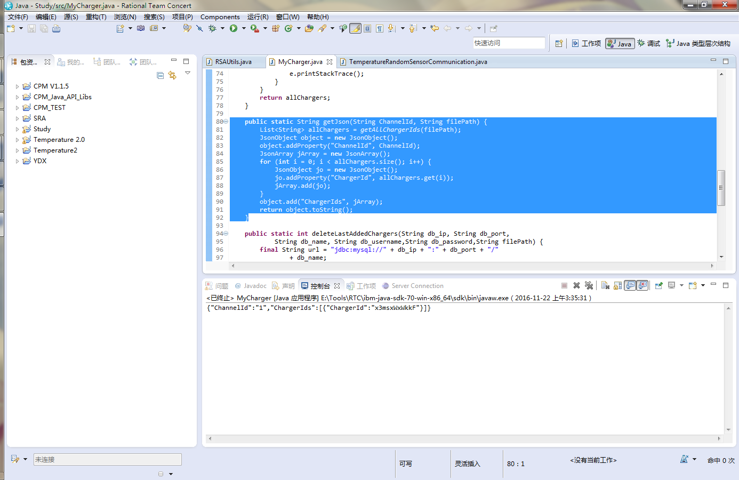
Task: Click the Open Perspective icon
Action: (x=559, y=44)
